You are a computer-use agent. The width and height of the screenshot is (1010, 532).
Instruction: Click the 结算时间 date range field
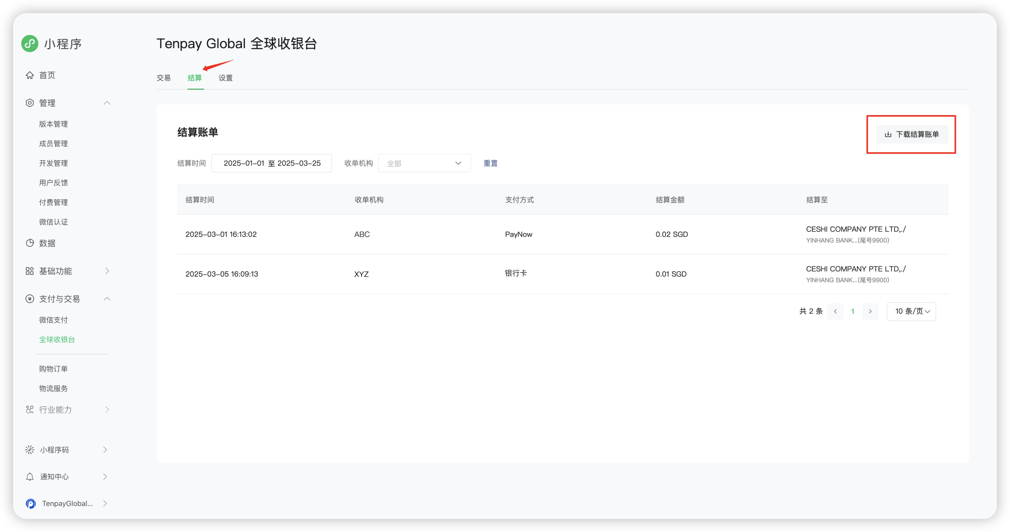pyautogui.click(x=271, y=163)
